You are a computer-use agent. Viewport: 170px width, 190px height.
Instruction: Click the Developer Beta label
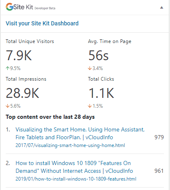pos(45,8)
